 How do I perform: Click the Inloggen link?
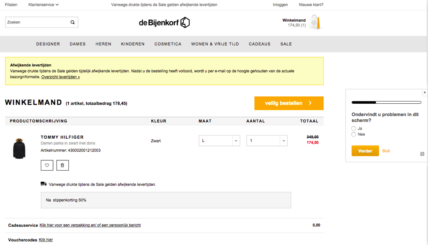[x=281, y=5]
